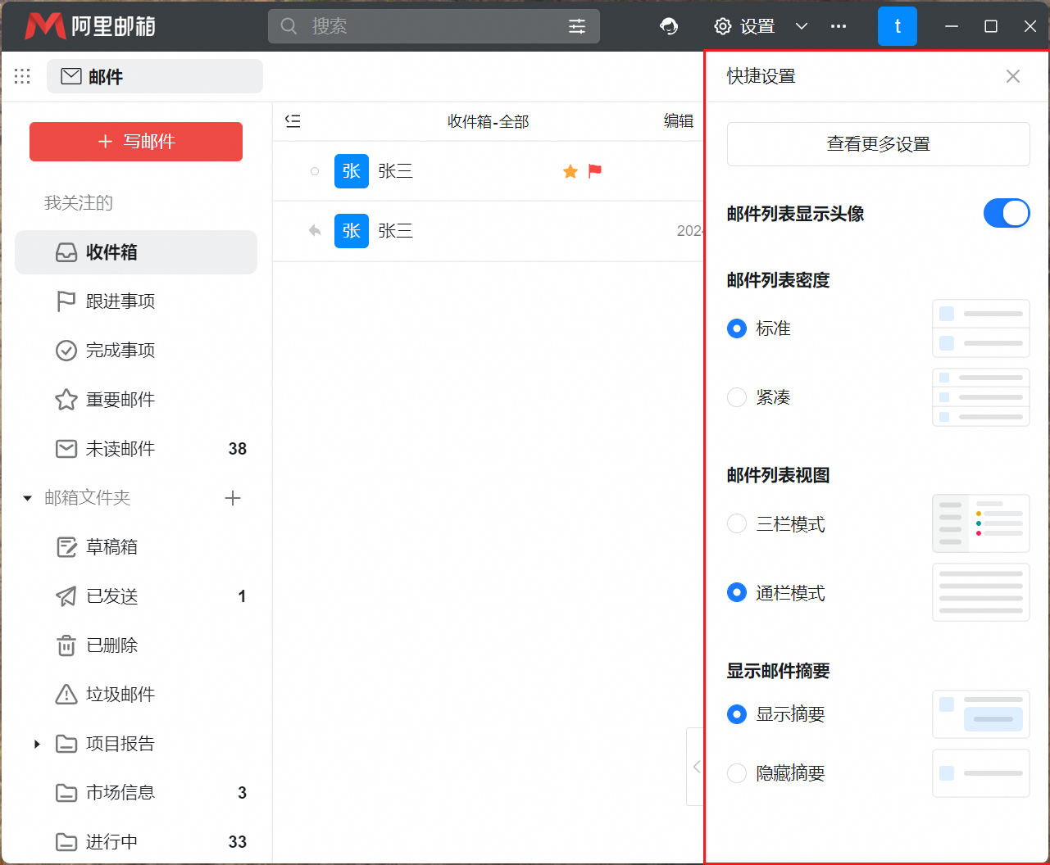Minimize the mail window
1050x865 pixels.
[x=952, y=26]
